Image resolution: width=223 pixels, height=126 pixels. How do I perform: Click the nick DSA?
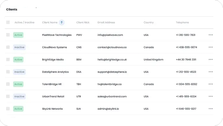[79, 72]
